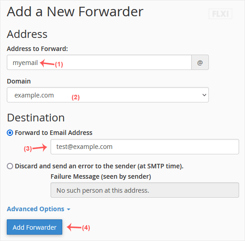Select Discard and send an error radio button

[10, 166]
